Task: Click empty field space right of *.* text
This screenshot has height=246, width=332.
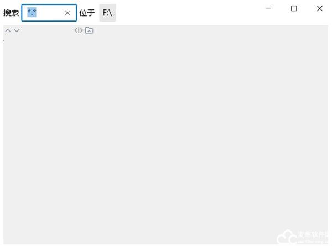Action: coord(50,13)
